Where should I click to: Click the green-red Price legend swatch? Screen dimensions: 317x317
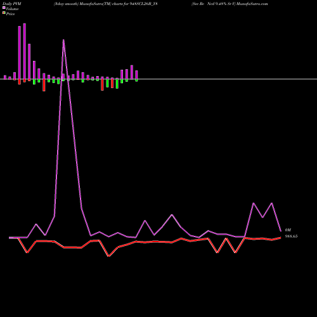point(4,13)
